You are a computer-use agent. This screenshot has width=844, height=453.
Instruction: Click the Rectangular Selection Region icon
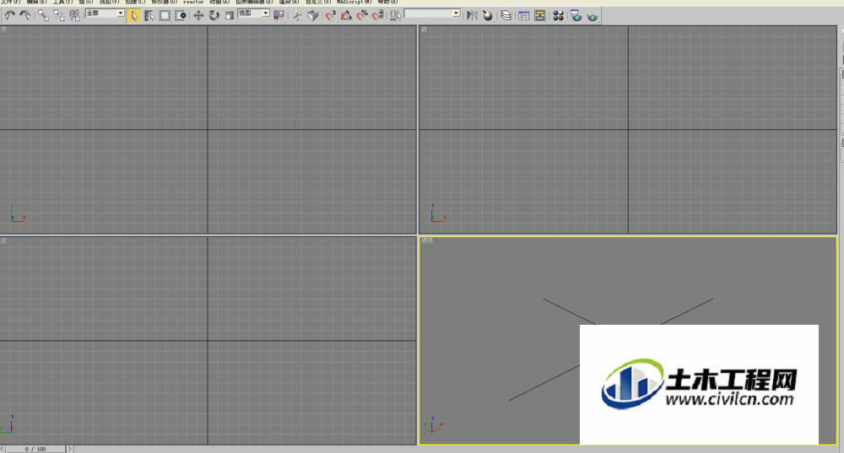[x=165, y=15]
